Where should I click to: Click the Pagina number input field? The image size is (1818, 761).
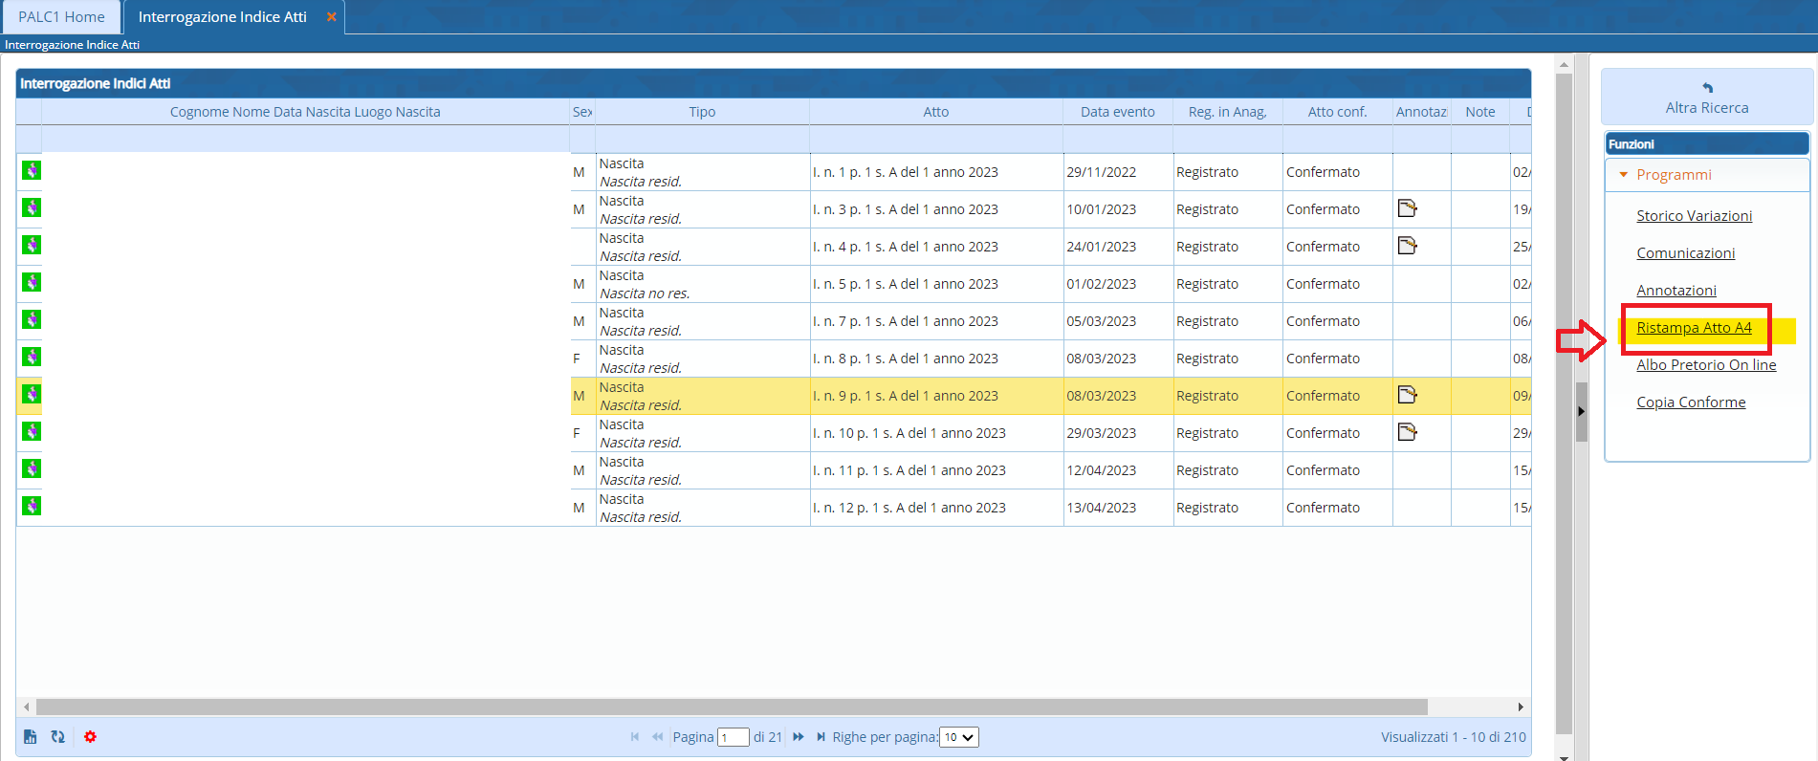(x=733, y=737)
